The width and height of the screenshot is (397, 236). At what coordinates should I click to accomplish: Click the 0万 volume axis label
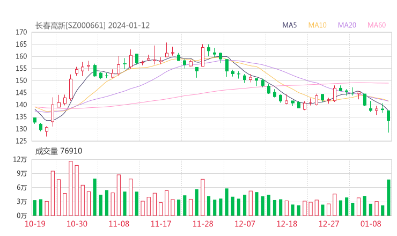22,216
